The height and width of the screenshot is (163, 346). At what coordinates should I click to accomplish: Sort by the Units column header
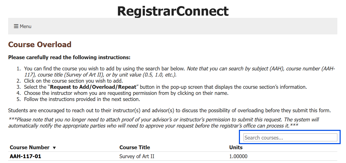(236, 147)
